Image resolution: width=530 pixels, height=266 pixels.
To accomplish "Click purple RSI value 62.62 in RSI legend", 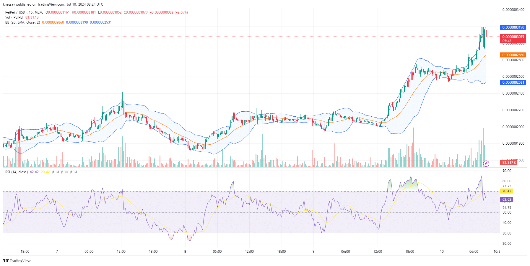I will [34, 172].
